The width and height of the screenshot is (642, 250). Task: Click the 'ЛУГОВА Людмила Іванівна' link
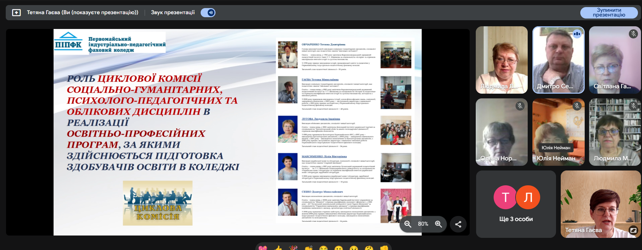pyautogui.click(x=321, y=119)
